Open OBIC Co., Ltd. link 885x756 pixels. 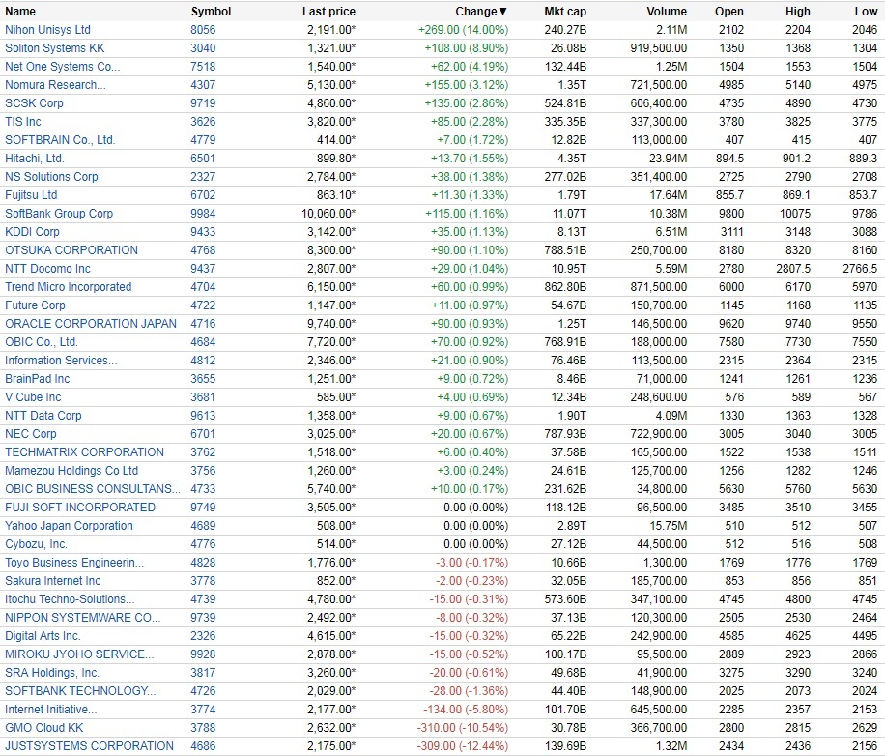point(42,342)
